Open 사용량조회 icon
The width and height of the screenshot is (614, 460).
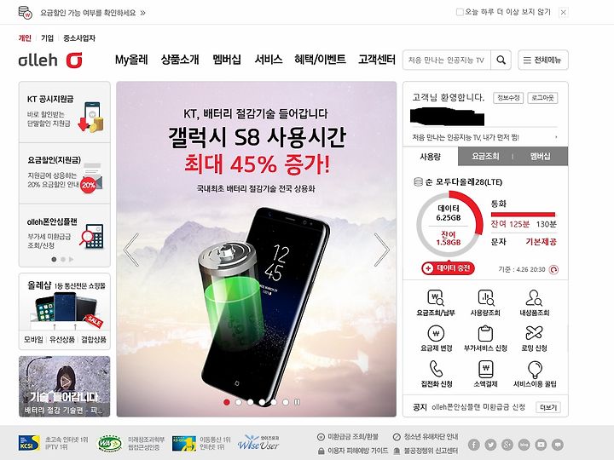(485, 297)
